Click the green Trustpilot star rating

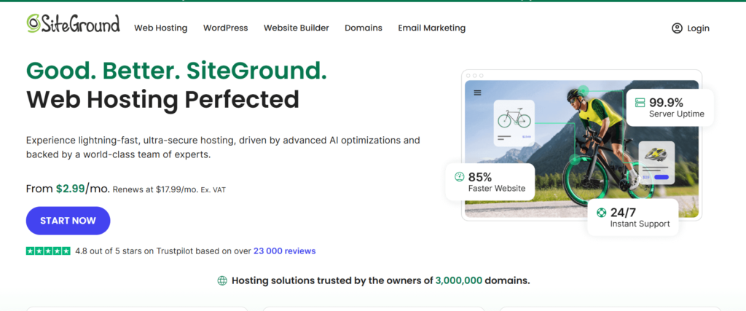pos(48,251)
